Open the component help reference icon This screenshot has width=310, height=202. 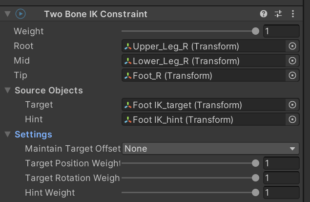coord(264,14)
